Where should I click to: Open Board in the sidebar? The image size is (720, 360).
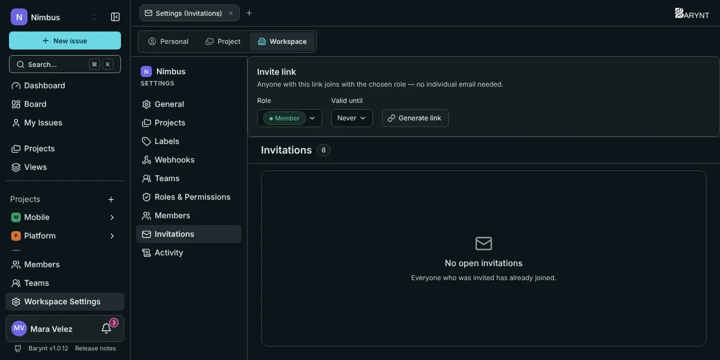pyautogui.click(x=65, y=104)
